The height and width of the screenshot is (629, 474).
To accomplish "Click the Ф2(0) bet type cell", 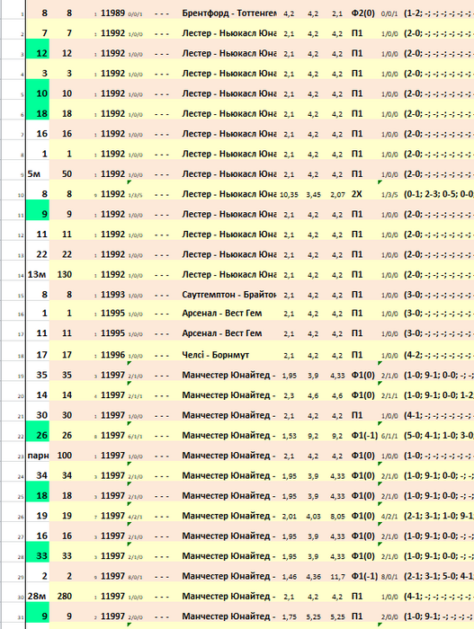I will [x=362, y=13].
